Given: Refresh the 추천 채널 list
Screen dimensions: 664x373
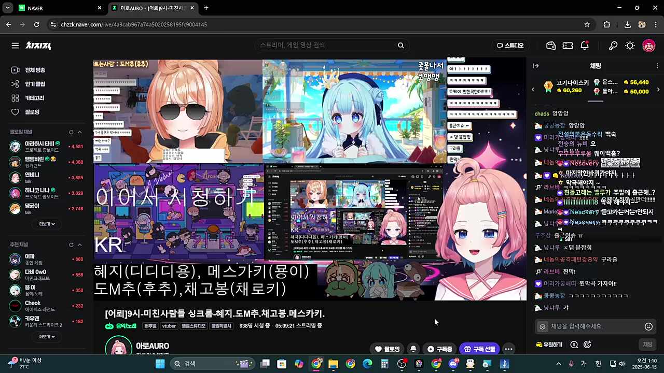Looking at the screenshot, I should [x=71, y=245].
